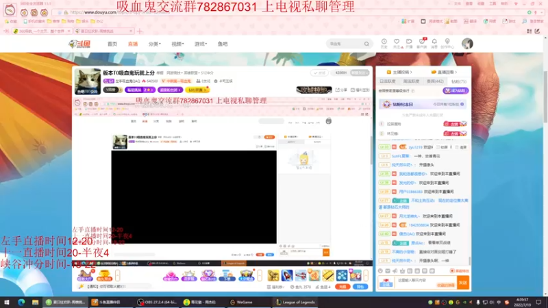This screenshot has height=308, width=548.
Task: Open 主播投稿 link in side panel
Action: (399, 72)
